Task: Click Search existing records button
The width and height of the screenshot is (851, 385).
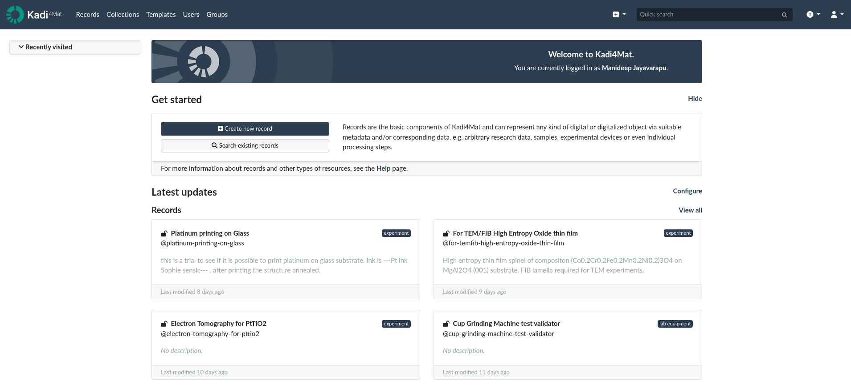Action: pos(245,146)
